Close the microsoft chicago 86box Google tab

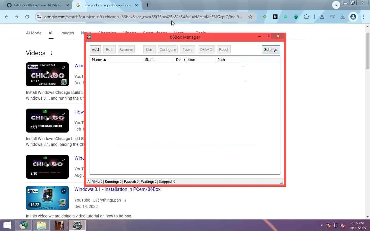pyautogui.click(x=136, y=5)
